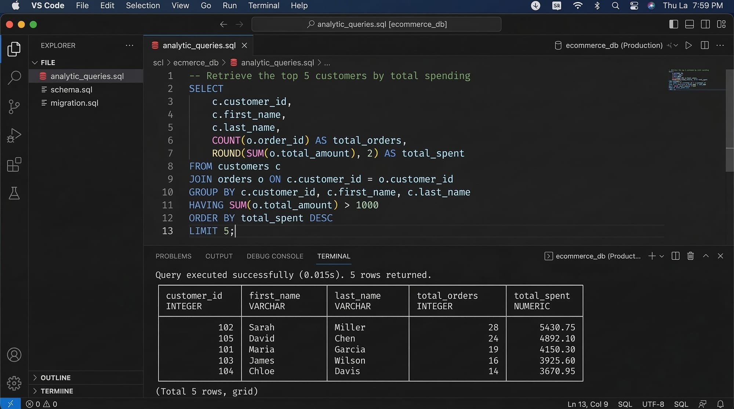Screen dimensions: 734x409
Task: Expand the OUTLINE section
Action: (55, 377)
